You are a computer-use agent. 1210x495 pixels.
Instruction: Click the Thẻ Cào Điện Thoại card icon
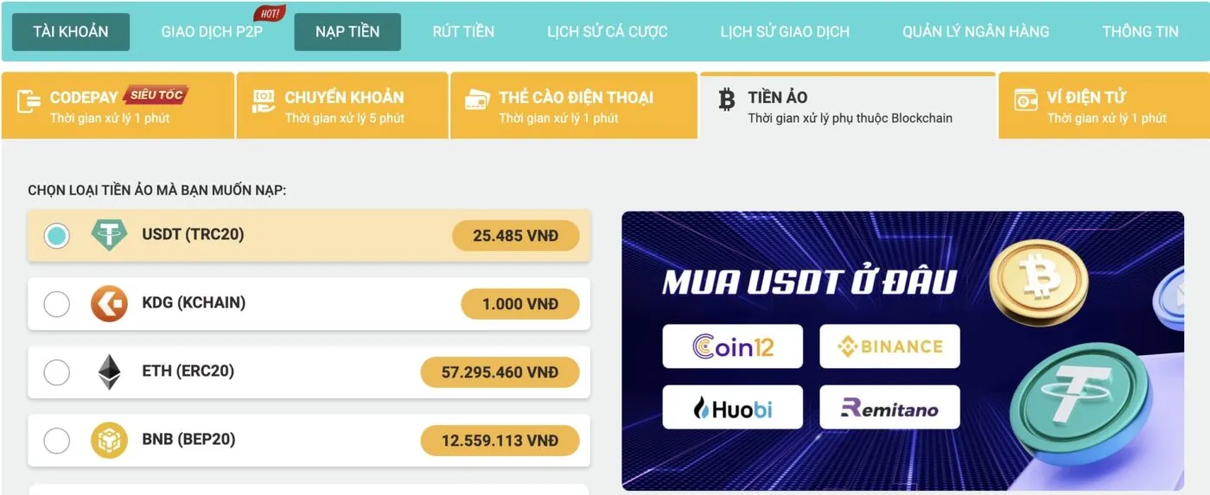(x=477, y=100)
